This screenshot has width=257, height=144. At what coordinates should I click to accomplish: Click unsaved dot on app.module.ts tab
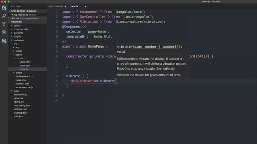tap(65, 6)
